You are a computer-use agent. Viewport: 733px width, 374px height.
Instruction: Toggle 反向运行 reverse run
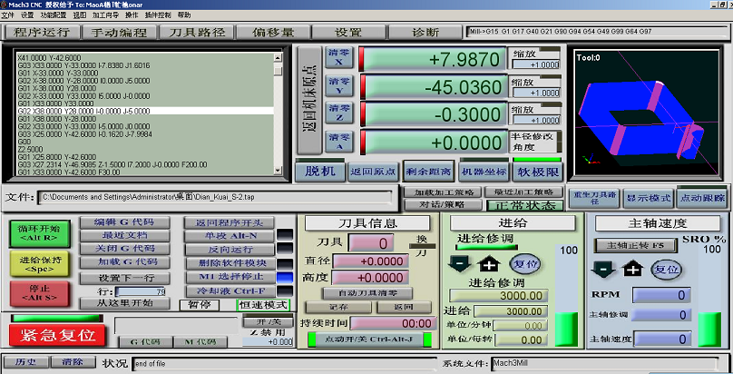230,249
